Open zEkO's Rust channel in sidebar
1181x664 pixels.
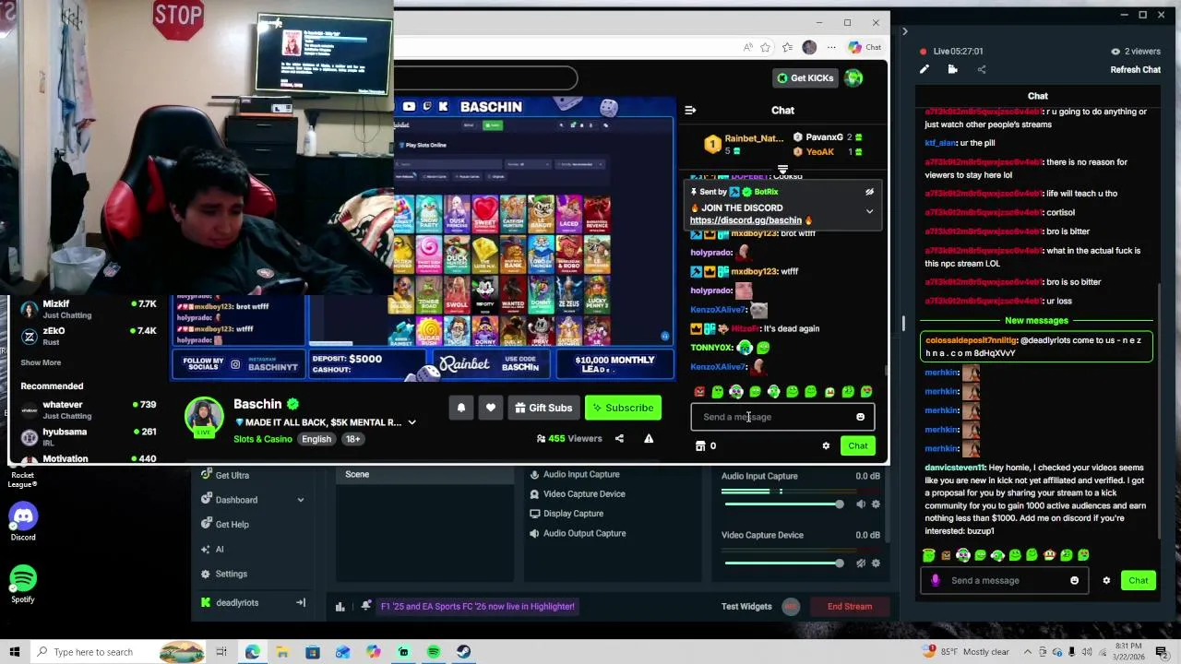tap(88, 336)
